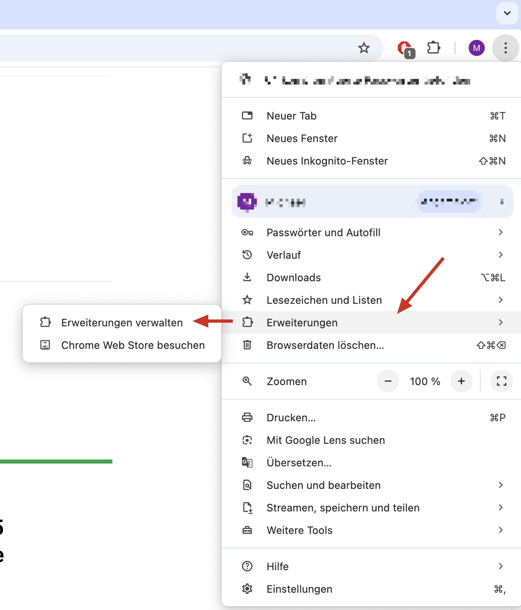This screenshot has width=521, height=610.
Task: Expand the Verlauf submenu chevron
Action: pyautogui.click(x=500, y=255)
